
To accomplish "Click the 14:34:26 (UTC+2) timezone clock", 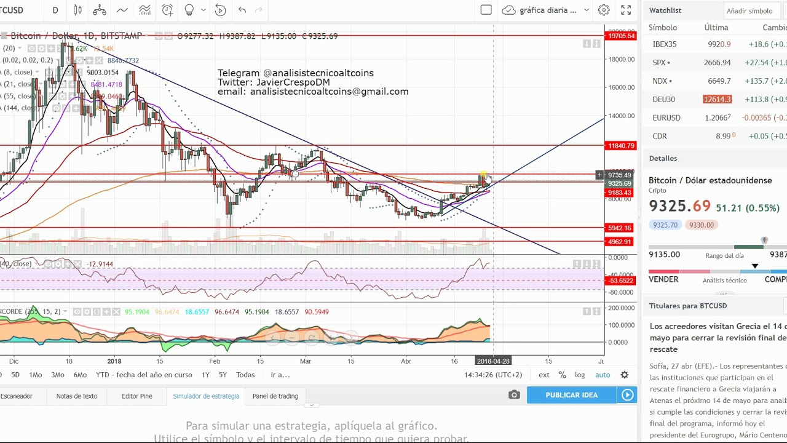I will 493,375.
